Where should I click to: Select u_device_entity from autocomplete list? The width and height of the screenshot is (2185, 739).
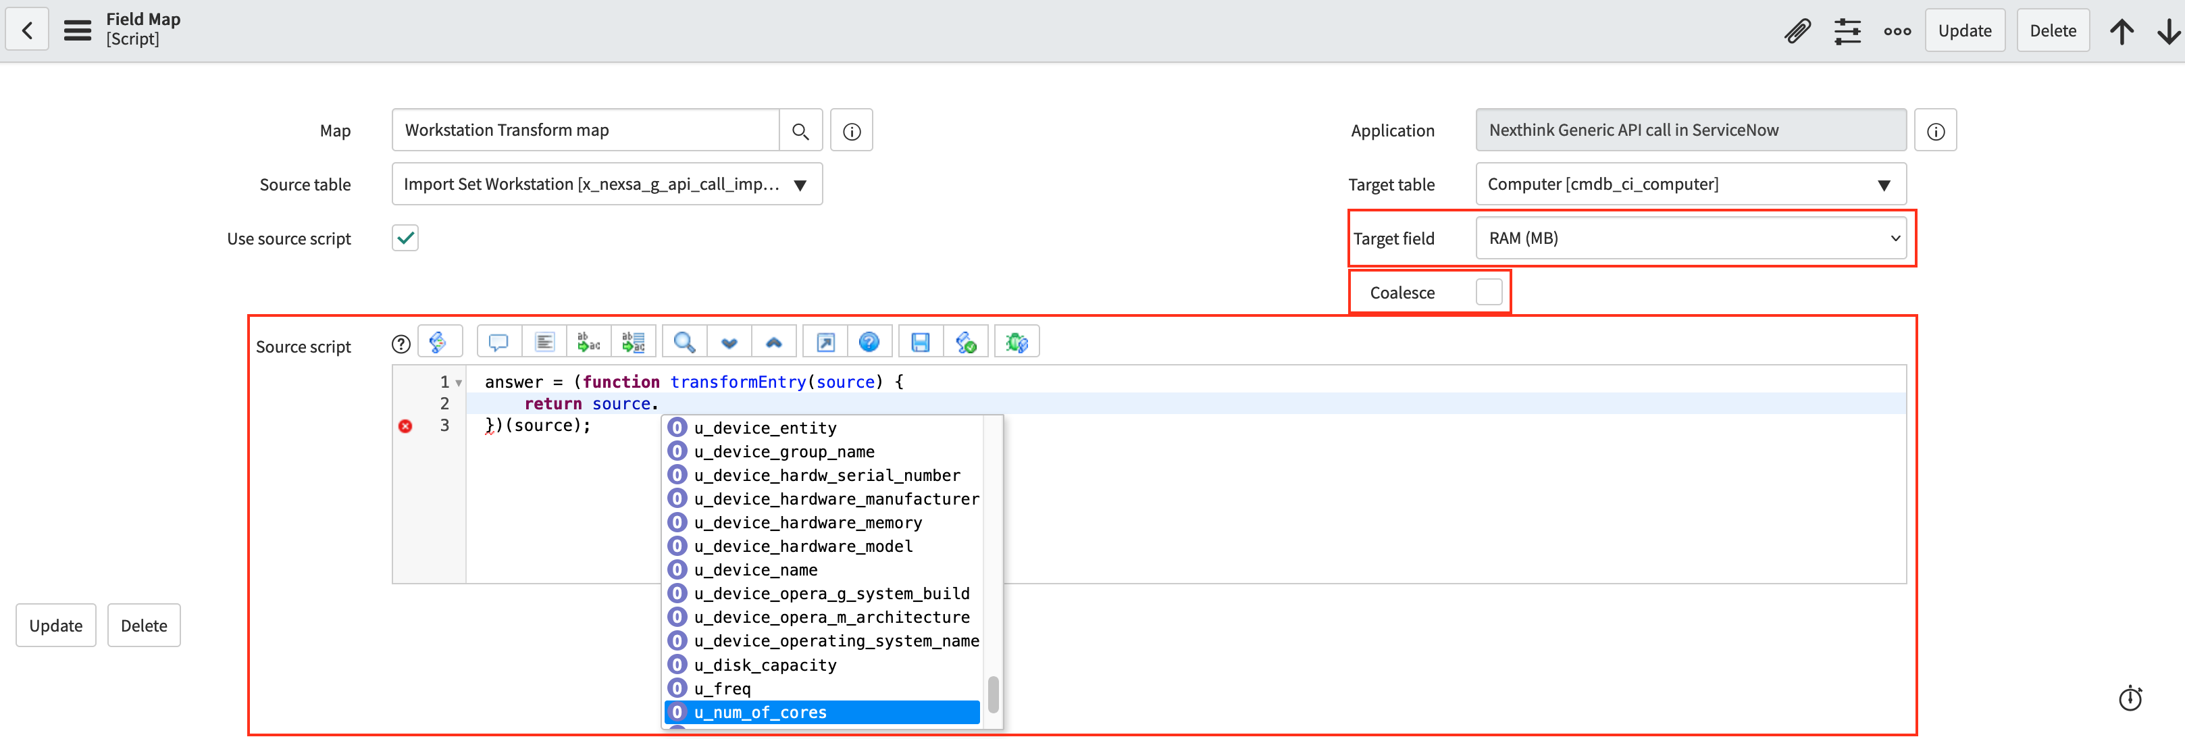pyautogui.click(x=822, y=428)
